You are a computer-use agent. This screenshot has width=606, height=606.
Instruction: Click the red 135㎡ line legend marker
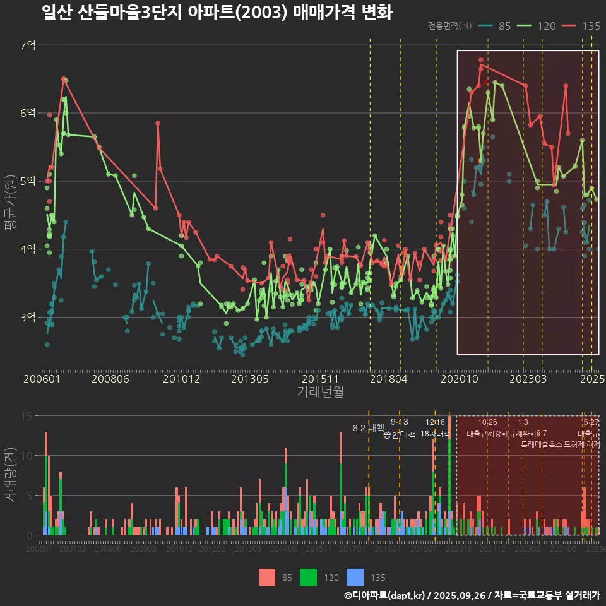pyautogui.click(x=570, y=26)
